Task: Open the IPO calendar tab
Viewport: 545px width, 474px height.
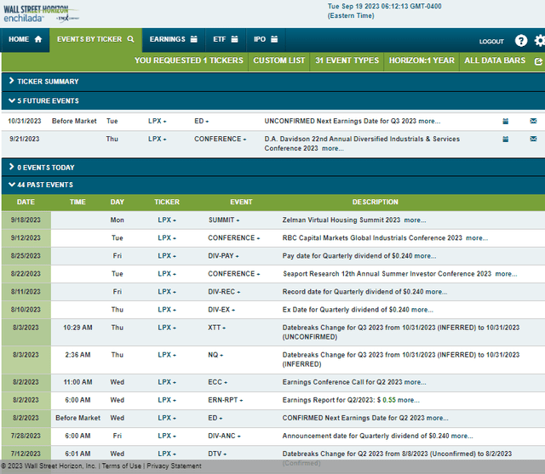Action: (266, 39)
